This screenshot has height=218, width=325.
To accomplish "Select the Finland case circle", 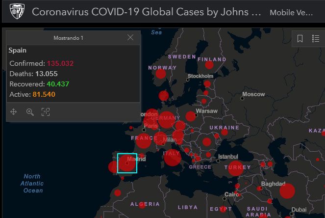I will (x=209, y=65).
